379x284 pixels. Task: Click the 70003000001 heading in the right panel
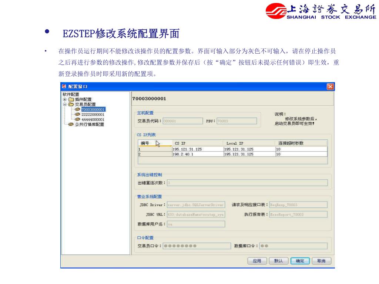click(x=149, y=98)
